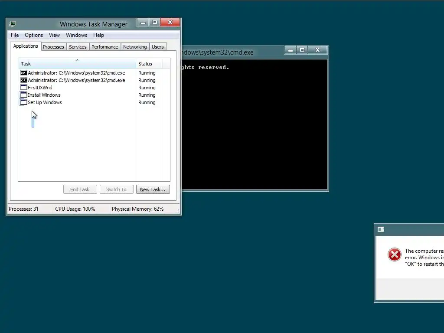The height and width of the screenshot is (333, 444).
Task: Minimize the cmd.exe window
Action: (291, 50)
